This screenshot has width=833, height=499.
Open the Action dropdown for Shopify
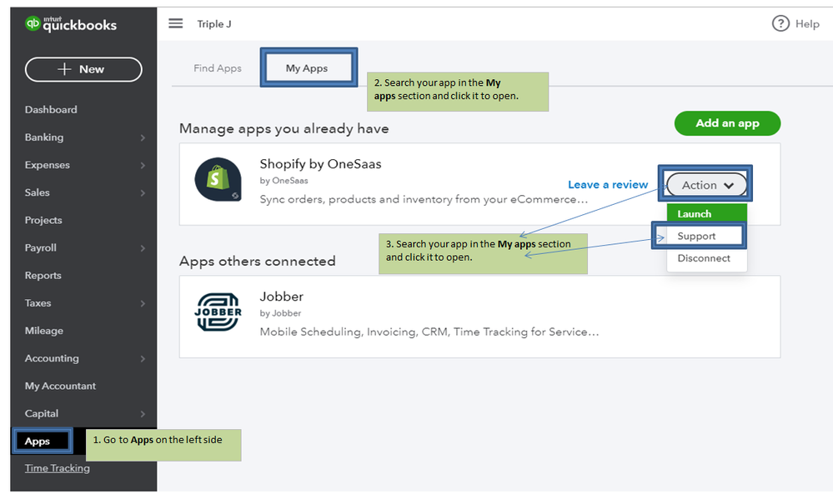705,185
